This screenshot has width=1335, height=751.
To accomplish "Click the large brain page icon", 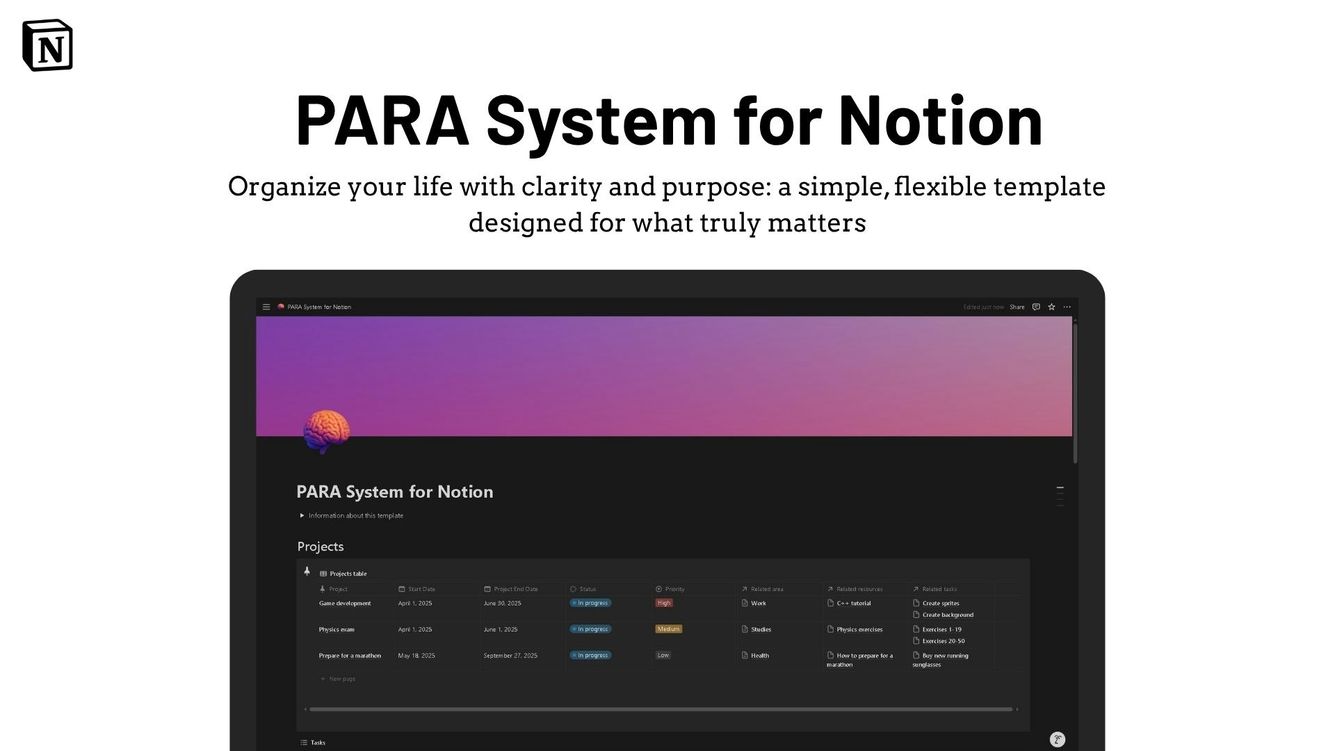I will (326, 432).
